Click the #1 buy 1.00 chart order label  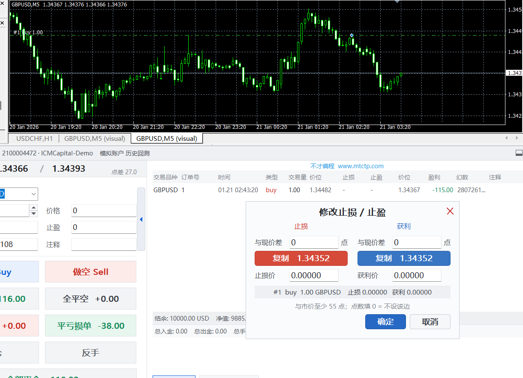click(x=28, y=33)
